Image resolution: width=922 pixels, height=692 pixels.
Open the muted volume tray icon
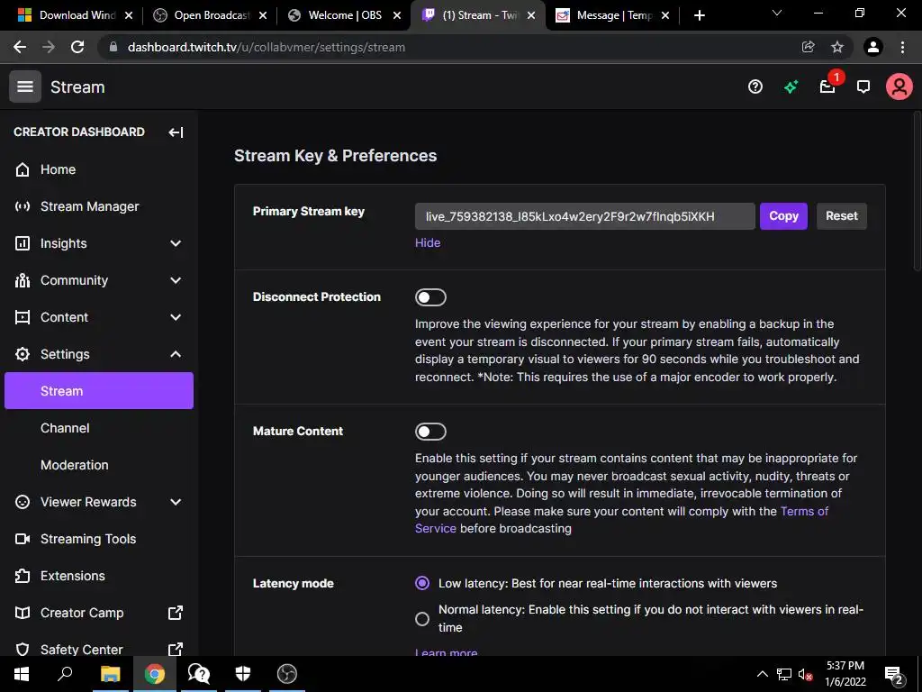(805, 674)
